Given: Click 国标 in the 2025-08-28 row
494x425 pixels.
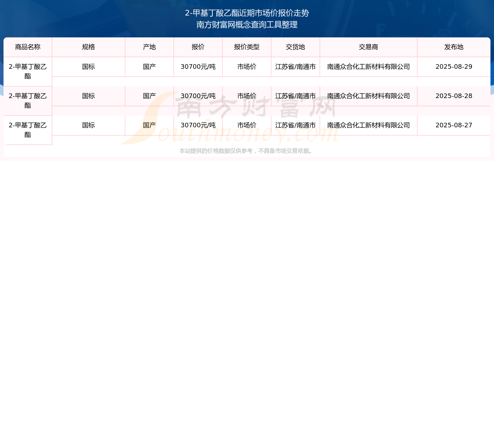Looking at the screenshot, I should point(89,96).
